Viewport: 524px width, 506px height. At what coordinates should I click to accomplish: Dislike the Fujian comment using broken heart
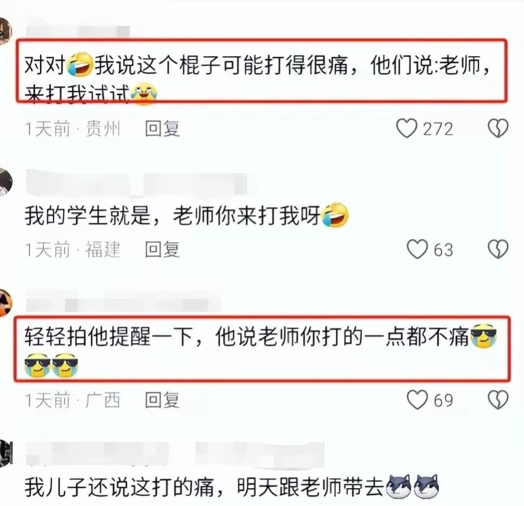click(498, 249)
